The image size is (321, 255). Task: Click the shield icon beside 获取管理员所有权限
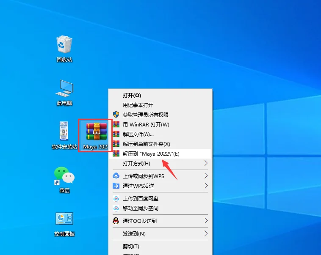pyautogui.click(x=116, y=115)
